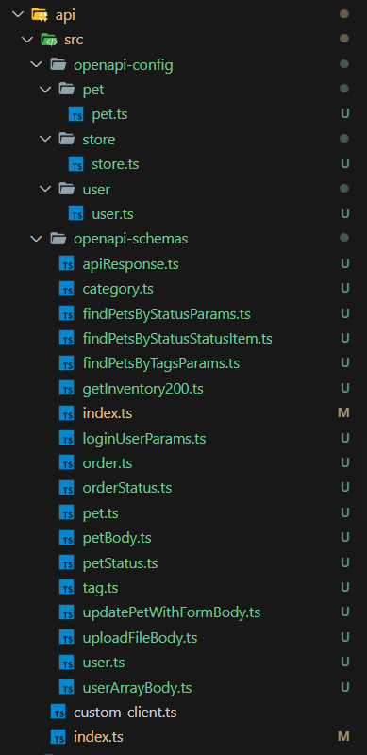Click the openapi-schemas folder icon
Image resolution: width=367 pixels, height=755 pixels.
tap(58, 239)
